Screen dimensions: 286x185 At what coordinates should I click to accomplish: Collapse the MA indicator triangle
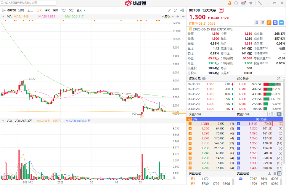(3, 17)
